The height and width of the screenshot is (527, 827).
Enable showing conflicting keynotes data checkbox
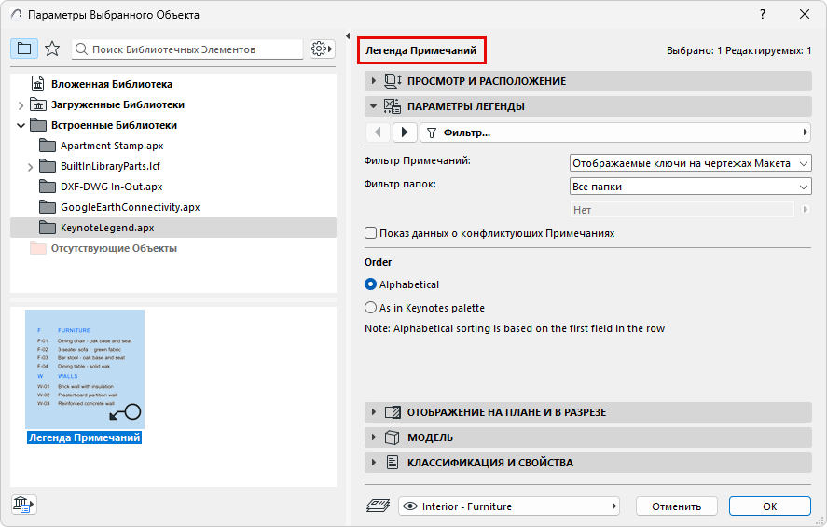371,233
